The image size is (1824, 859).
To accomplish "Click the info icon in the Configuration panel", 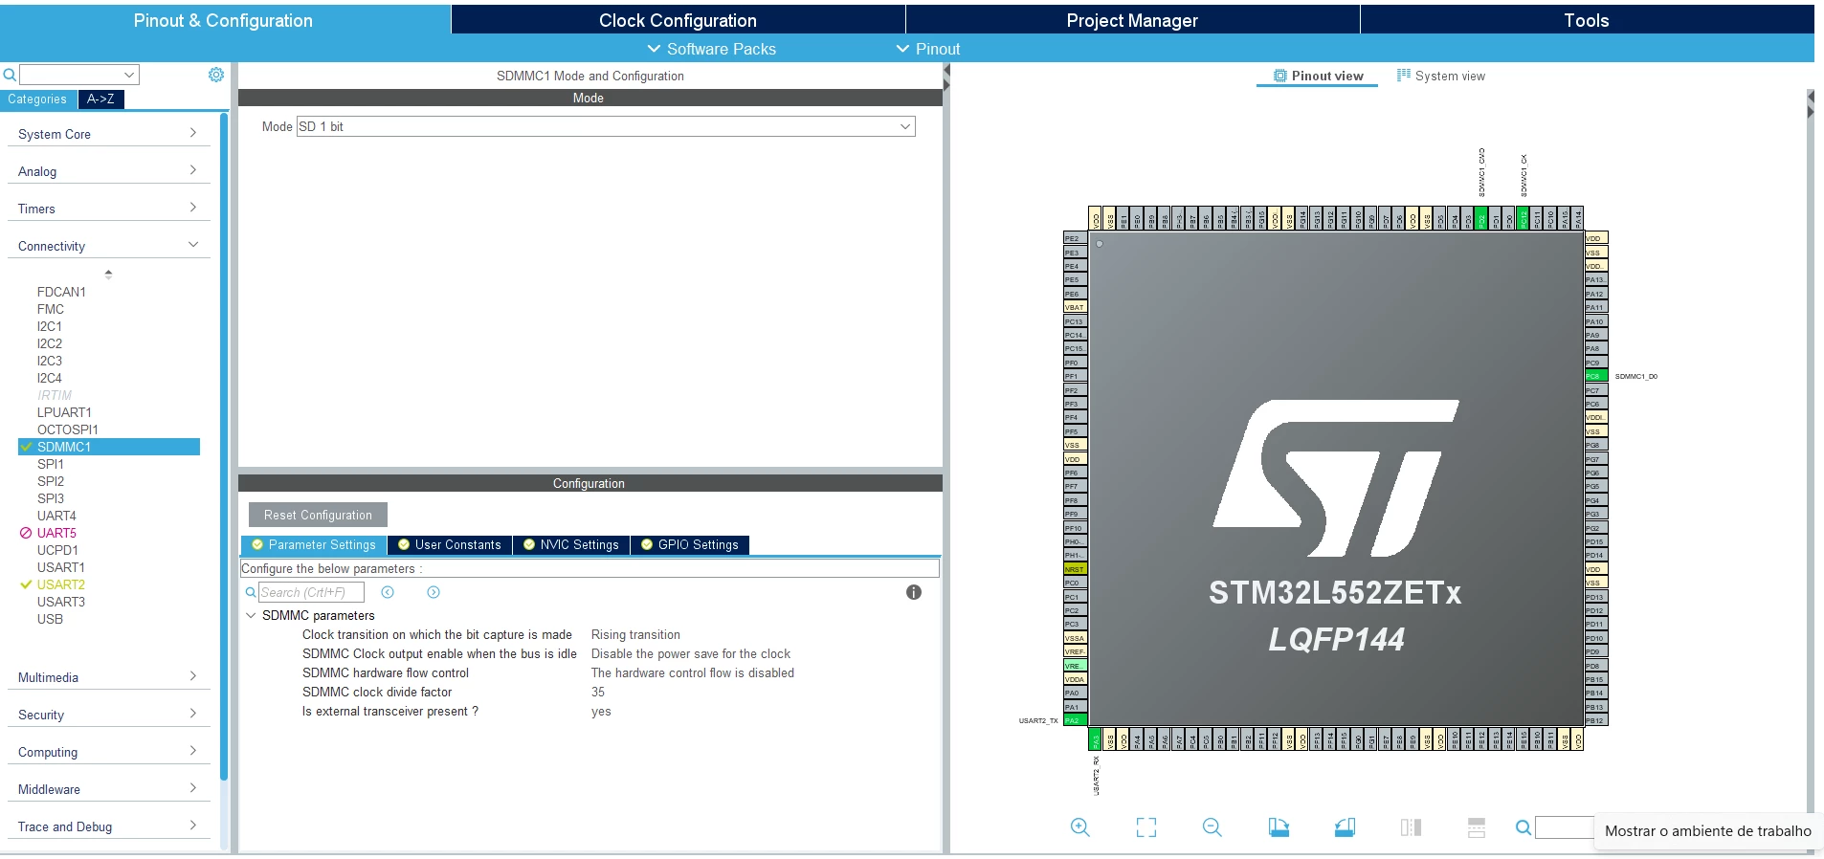I will point(914,592).
